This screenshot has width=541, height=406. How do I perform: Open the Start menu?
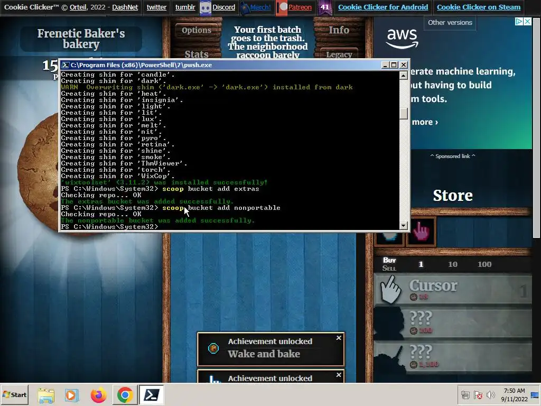tap(14, 394)
